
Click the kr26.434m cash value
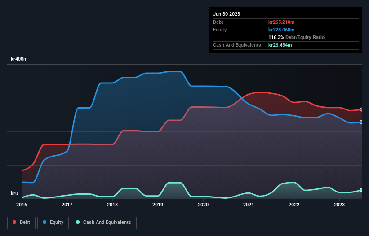pos(280,45)
